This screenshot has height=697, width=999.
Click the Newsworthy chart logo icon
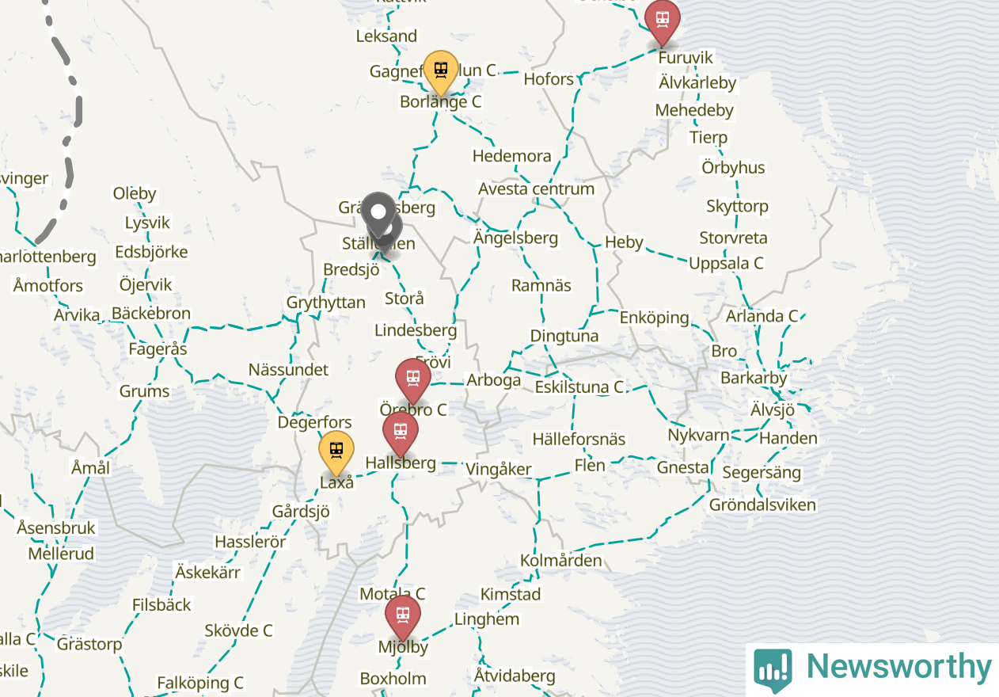coord(773,671)
